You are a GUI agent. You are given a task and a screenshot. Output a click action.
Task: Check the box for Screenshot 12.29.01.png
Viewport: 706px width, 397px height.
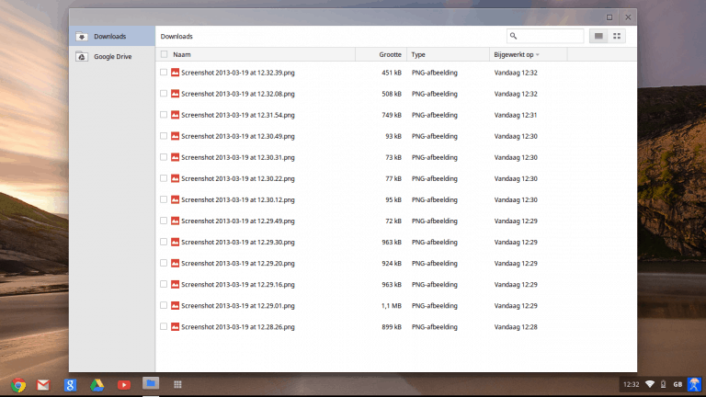[164, 305]
